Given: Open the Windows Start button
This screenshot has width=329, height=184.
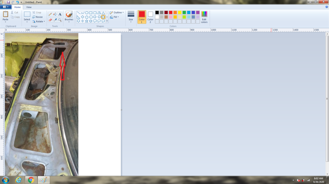Looking at the screenshot, I should (6, 180).
